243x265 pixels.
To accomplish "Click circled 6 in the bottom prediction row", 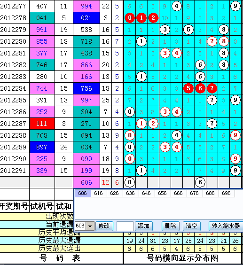I will [x=200, y=182].
